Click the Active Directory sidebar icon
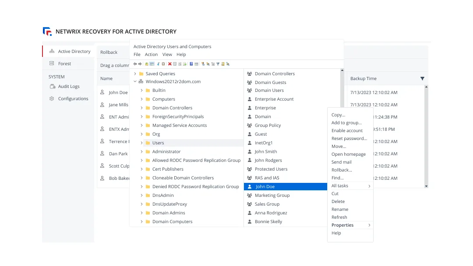The height and width of the screenshot is (266, 473). (x=52, y=51)
